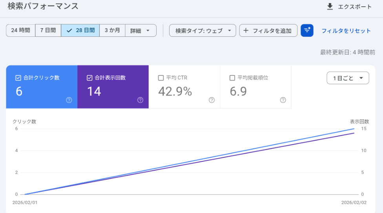Open the 詳細 date range dropdown
This screenshot has height=213, width=383.
[140, 31]
